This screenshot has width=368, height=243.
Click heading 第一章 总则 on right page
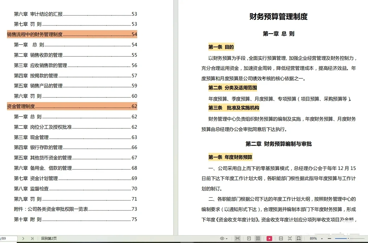tap(278, 34)
